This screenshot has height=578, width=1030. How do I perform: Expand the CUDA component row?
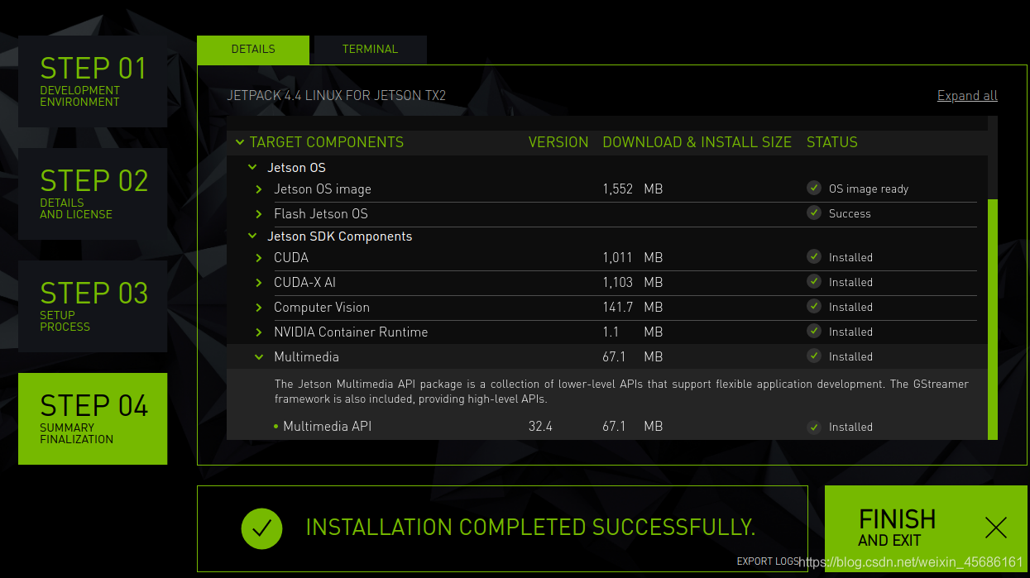[259, 258]
